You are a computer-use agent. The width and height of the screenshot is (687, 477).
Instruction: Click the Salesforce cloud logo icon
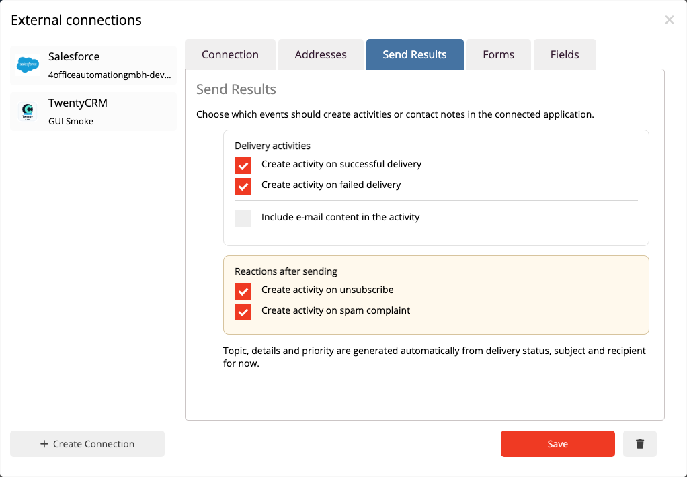click(x=28, y=64)
